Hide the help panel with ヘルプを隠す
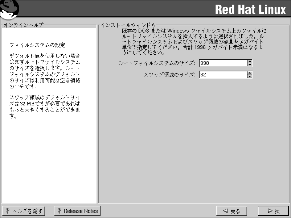This screenshot has height=218, width=291. coord(24,211)
